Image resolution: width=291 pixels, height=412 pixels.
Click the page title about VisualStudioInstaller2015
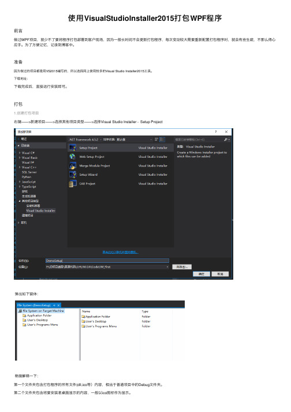(145, 18)
